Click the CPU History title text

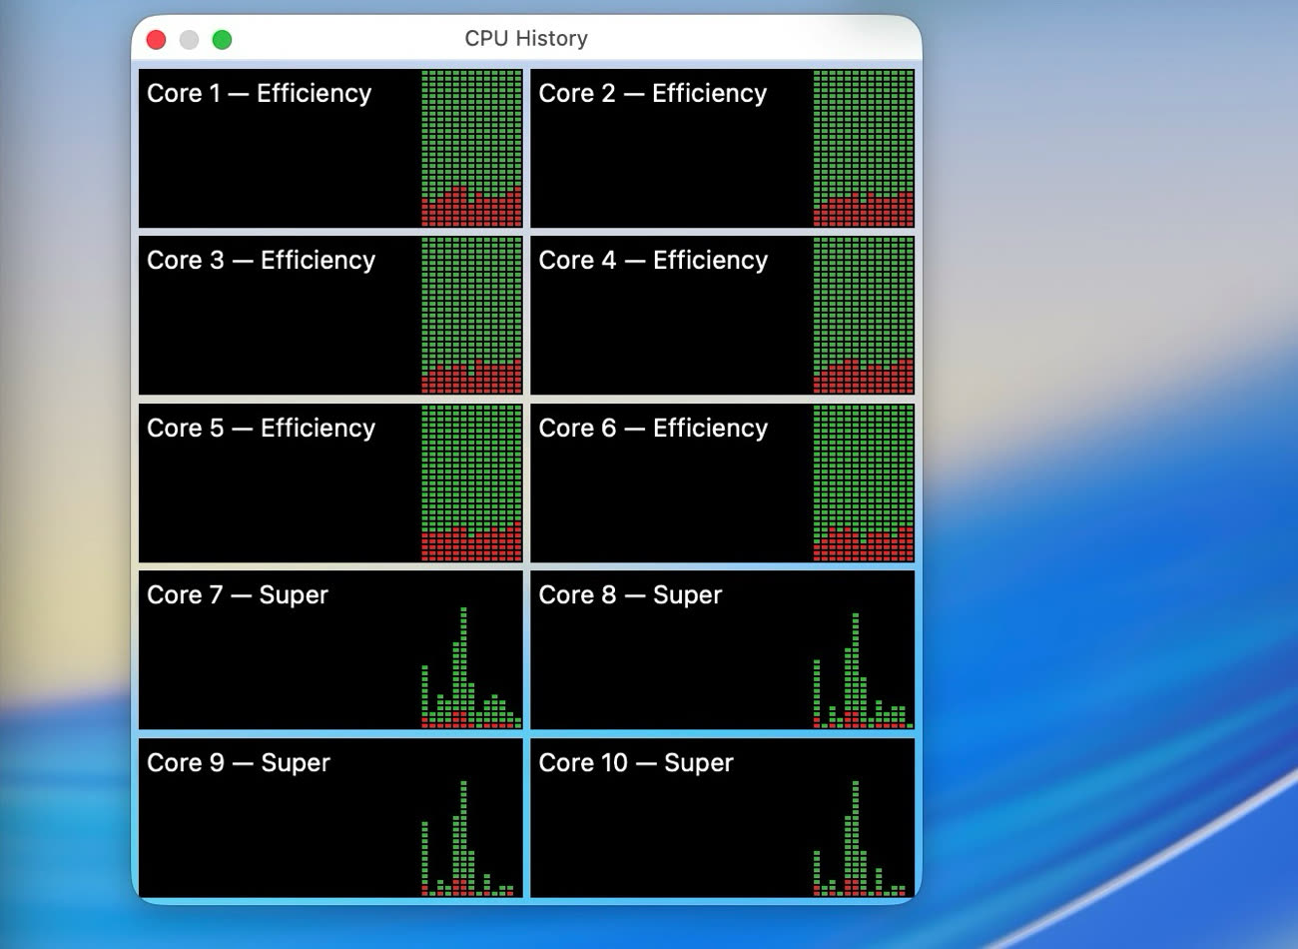[526, 39]
